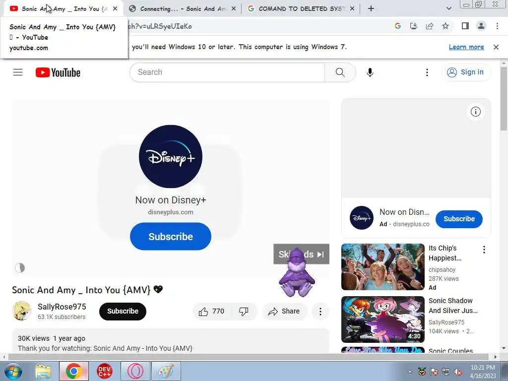Dislike the video with thumbs-down

coord(244,312)
